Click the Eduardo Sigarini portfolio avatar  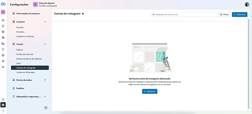(35, 5)
